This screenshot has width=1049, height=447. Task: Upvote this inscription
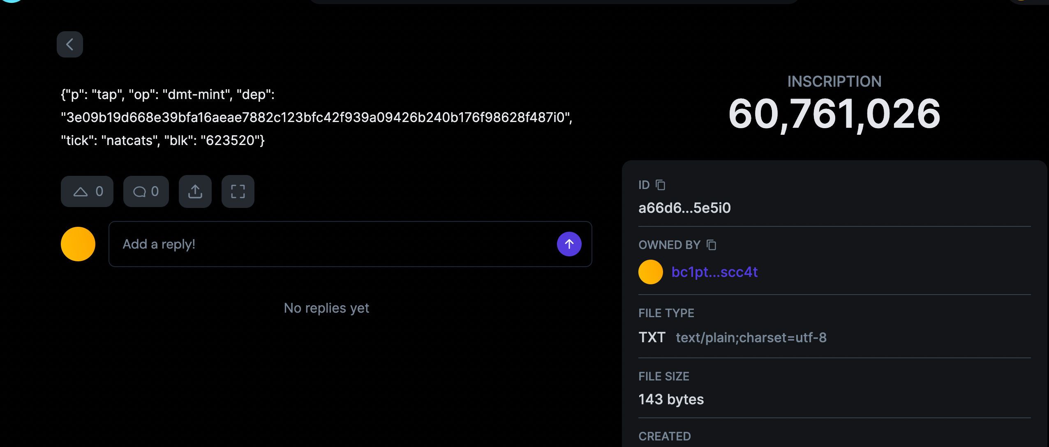(x=87, y=191)
